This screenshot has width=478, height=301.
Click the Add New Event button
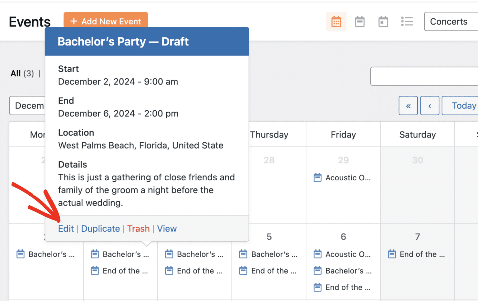click(x=106, y=21)
